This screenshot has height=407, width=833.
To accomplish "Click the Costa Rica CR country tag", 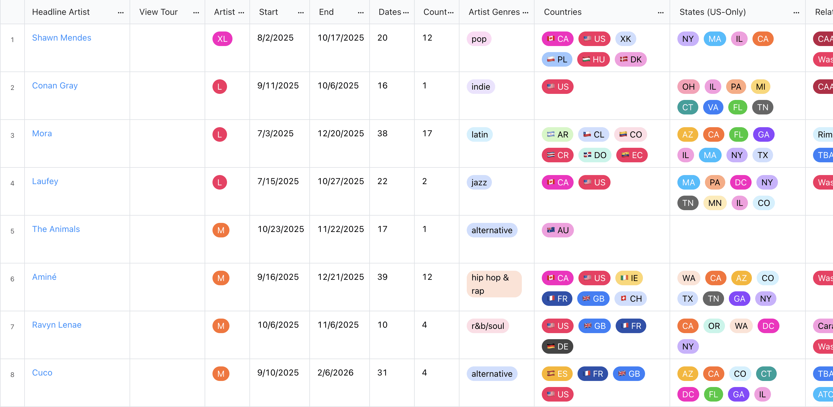I will 558,155.
